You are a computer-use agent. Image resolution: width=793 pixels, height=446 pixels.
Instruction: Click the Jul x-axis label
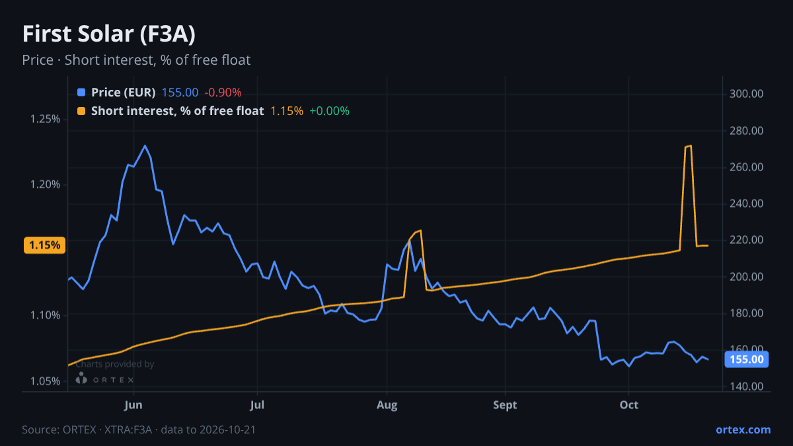click(x=258, y=405)
